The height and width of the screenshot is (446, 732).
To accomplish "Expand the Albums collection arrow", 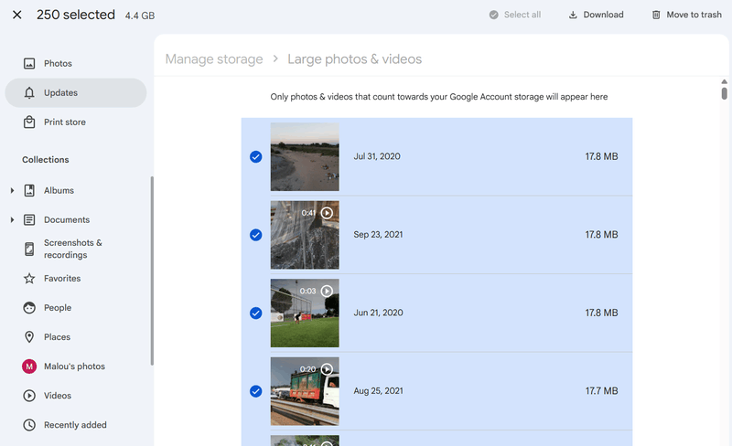I will click(12, 191).
